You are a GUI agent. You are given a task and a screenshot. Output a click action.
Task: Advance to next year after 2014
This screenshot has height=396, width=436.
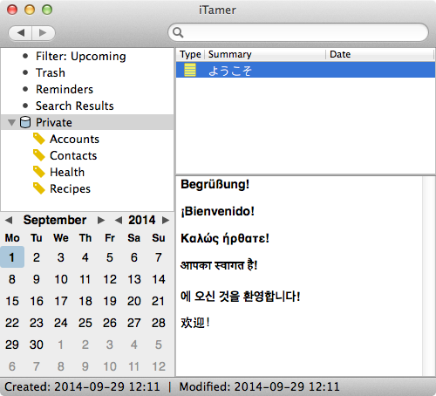tap(166, 220)
